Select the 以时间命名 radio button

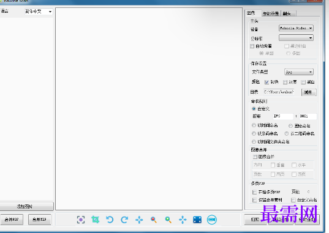(254, 125)
